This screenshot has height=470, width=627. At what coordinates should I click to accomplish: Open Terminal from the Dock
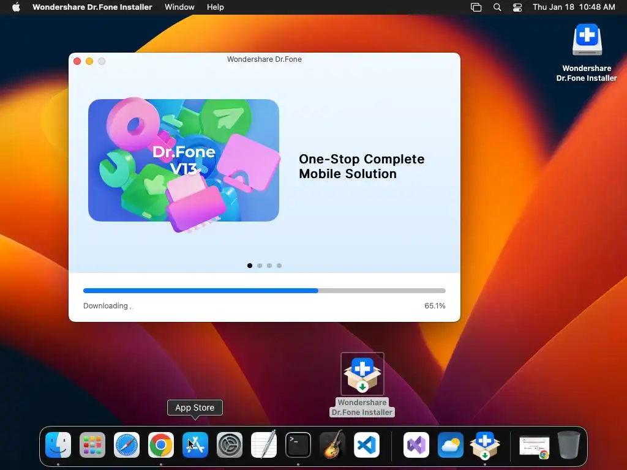point(298,445)
